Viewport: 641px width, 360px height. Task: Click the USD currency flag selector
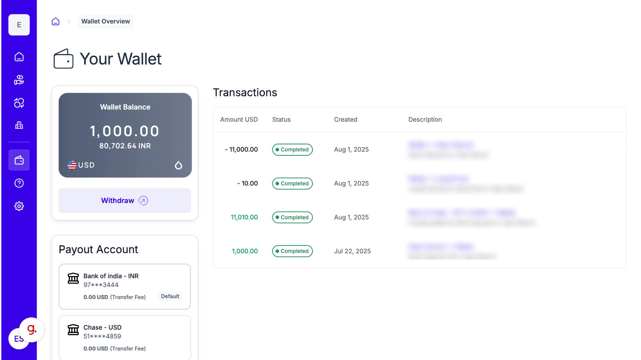[81, 165]
